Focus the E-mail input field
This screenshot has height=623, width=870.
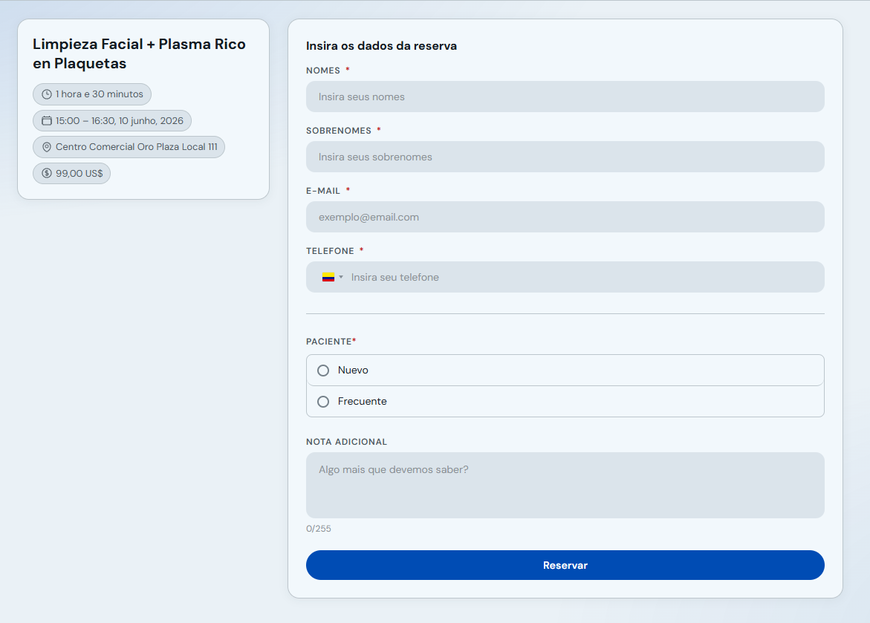[x=565, y=217]
